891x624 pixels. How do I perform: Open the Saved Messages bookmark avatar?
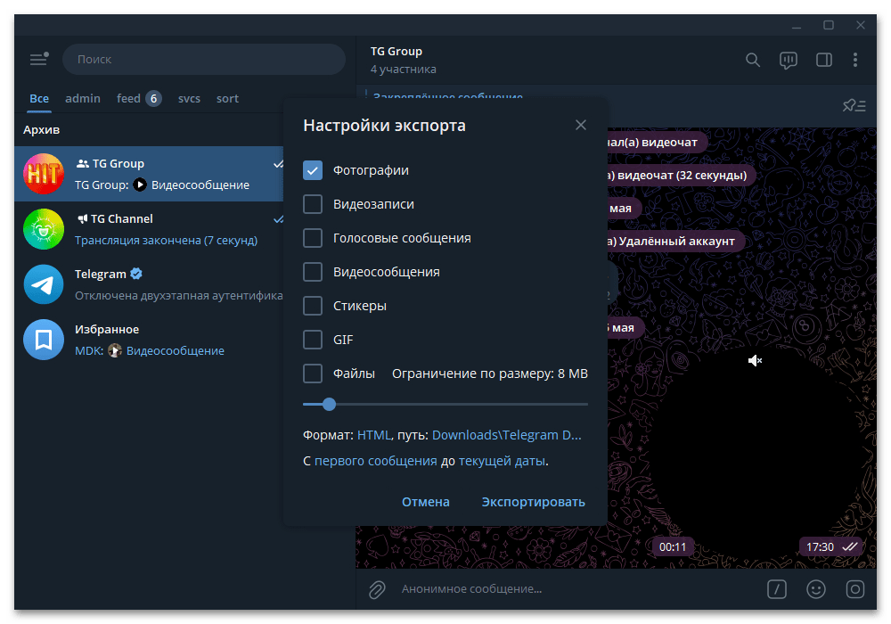click(44, 340)
